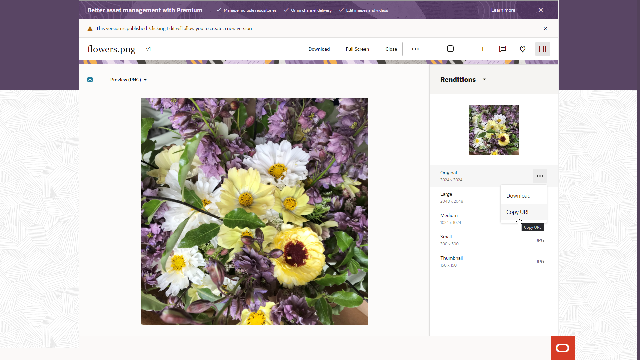The height and width of the screenshot is (360, 640).
Task: Toggle the sidebar panel icon
Action: pyautogui.click(x=542, y=49)
